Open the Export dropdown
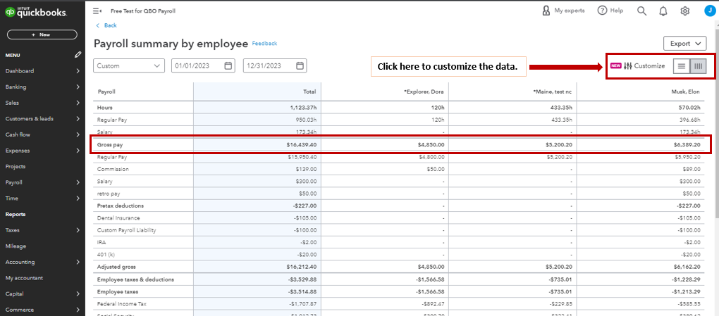This screenshot has width=719, height=316. point(685,44)
